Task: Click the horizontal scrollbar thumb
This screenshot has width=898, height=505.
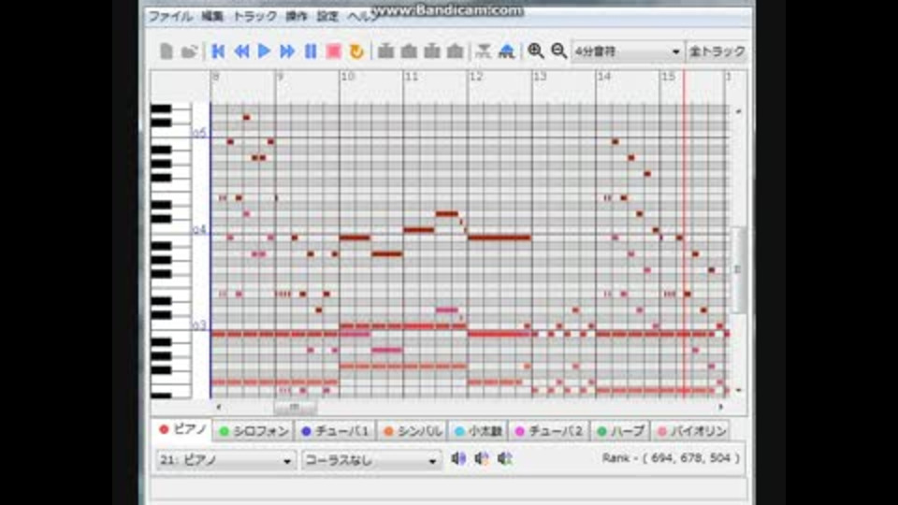Action: click(x=295, y=407)
